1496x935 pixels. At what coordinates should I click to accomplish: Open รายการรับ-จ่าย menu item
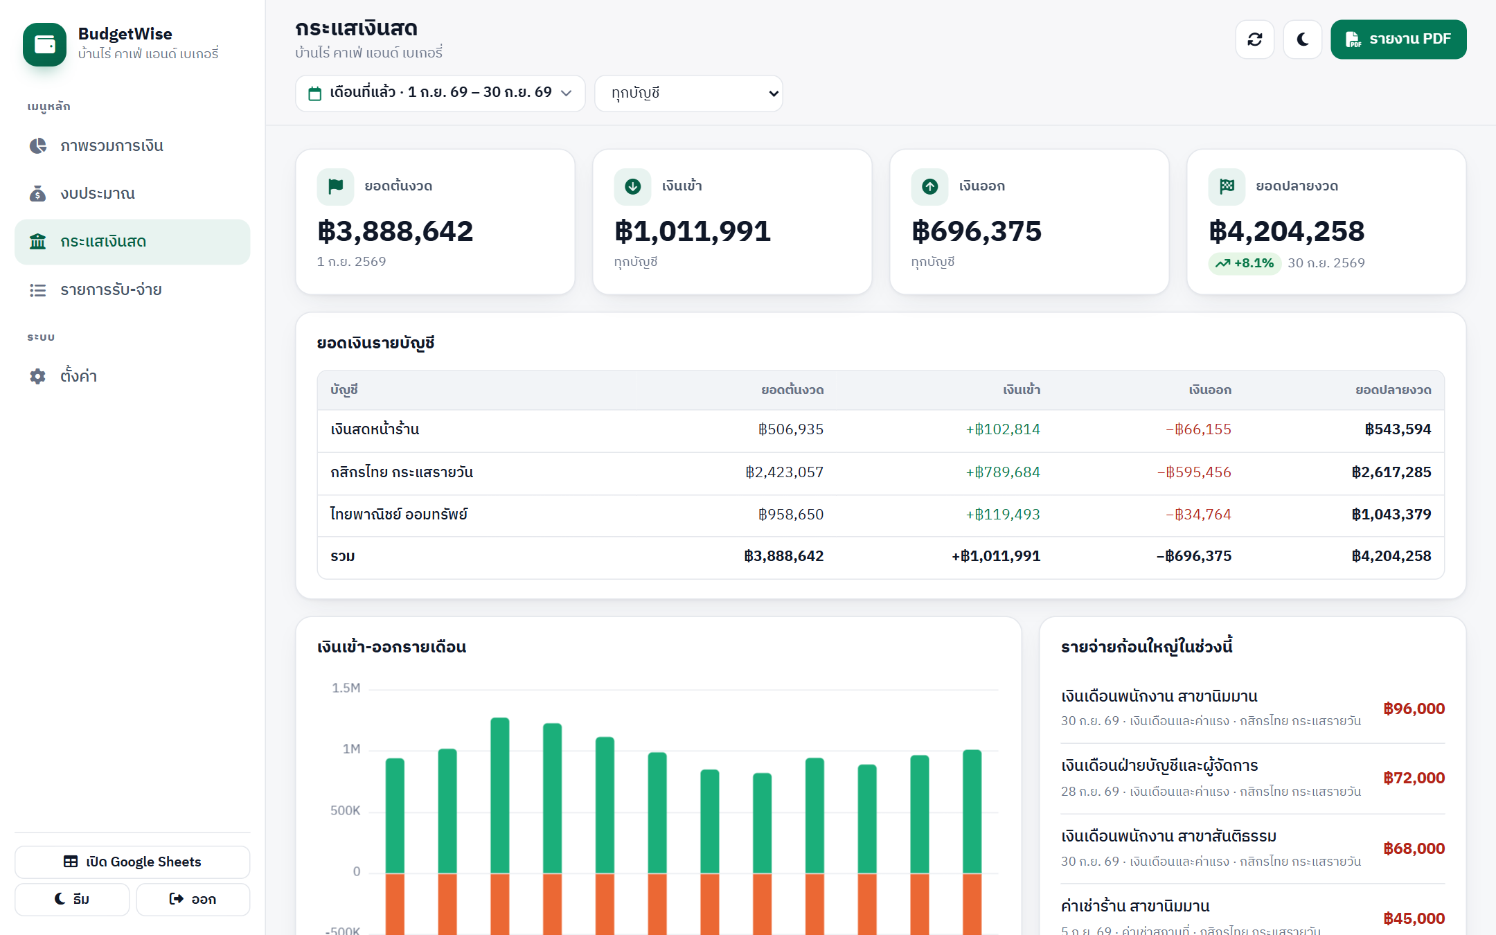click(x=132, y=290)
